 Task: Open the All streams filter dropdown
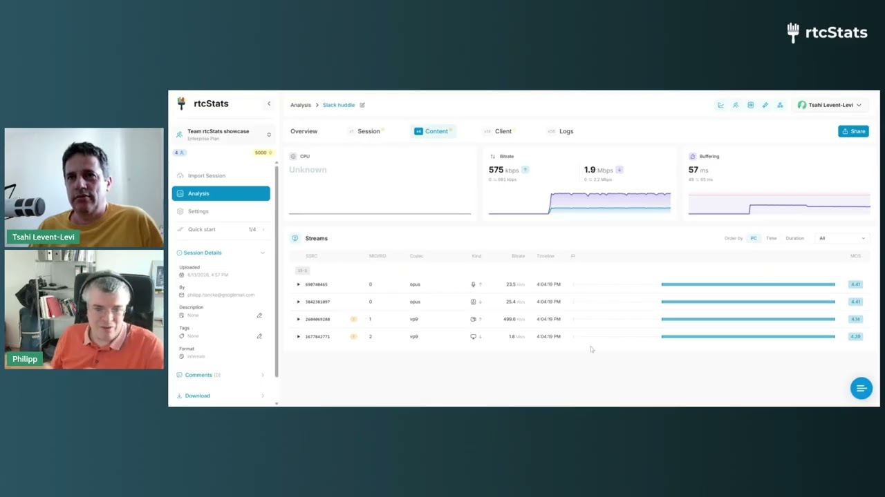tap(841, 238)
